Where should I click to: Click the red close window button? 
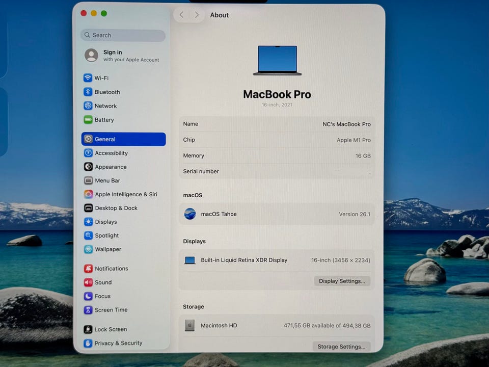84,13
